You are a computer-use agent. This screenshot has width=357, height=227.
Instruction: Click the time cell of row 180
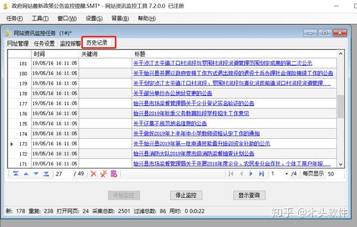(55, 73)
